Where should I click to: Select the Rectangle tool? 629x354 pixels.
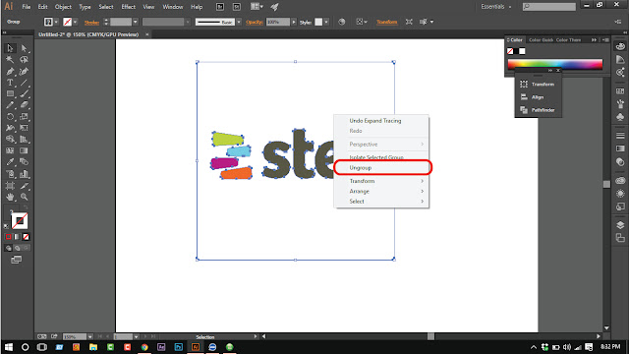pyautogui.click(x=10, y=94)
